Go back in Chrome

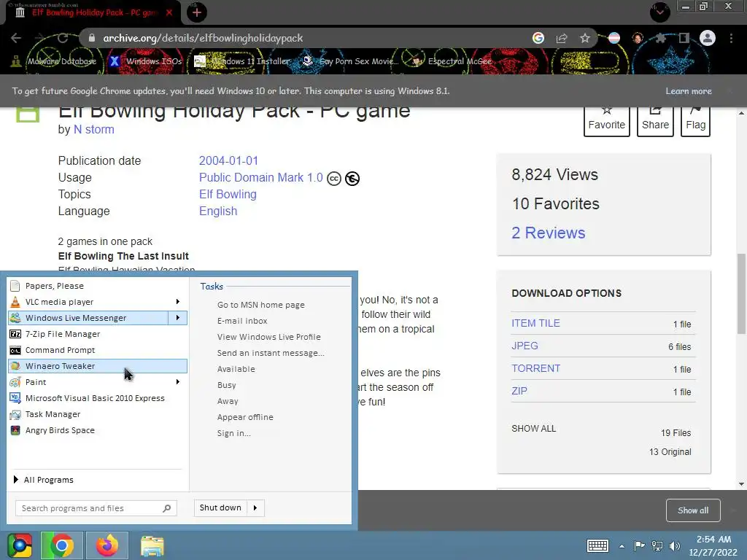point(16,38)
